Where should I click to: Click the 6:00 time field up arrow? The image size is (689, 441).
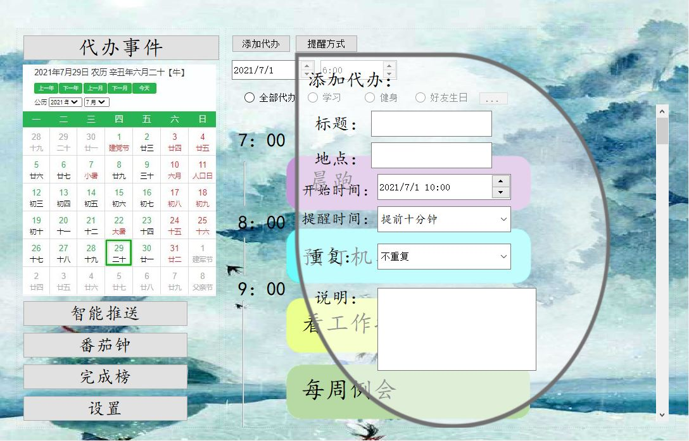coord(389,65)
